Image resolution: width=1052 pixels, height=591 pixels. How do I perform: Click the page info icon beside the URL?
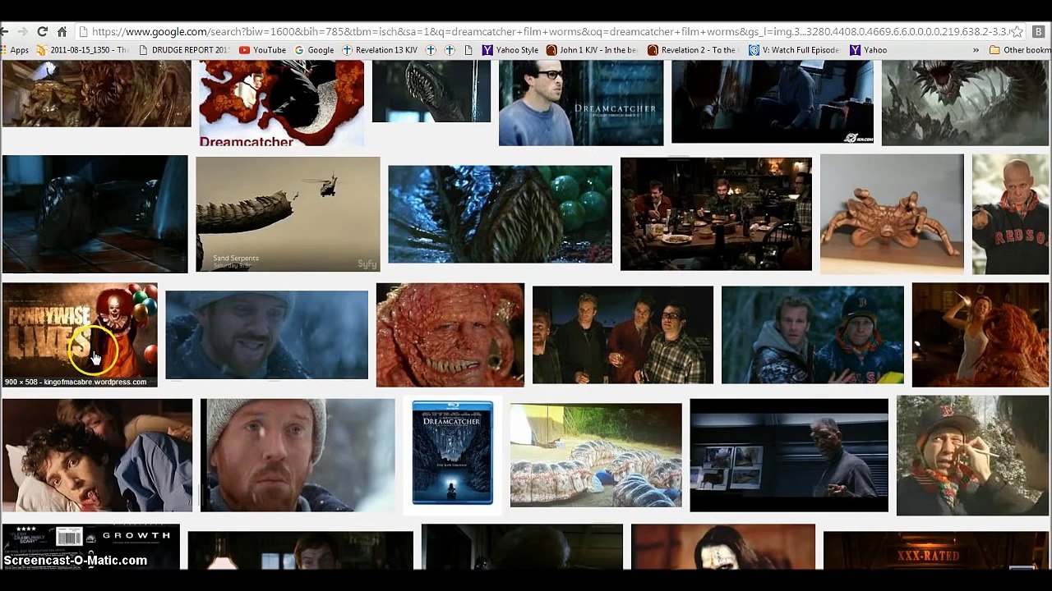(x=83, y=32)
